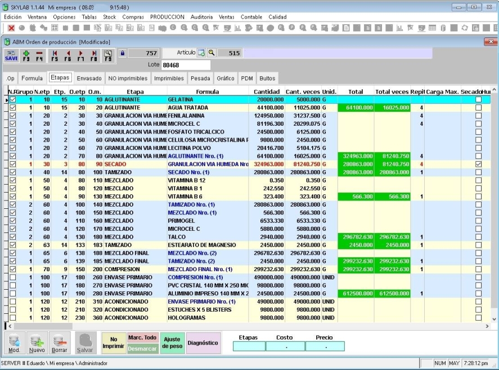Switch to the Pesada tab
Screen dimensions: 499x370
coord(200,79)
